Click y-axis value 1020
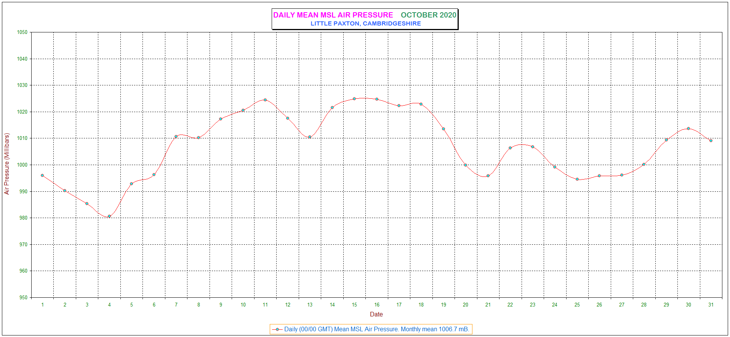The width and height of the screenshot is (730, 337). [x=22, y=112]
